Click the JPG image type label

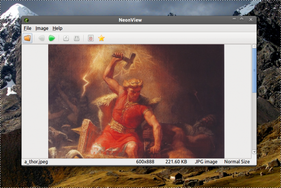pos(206,162)
